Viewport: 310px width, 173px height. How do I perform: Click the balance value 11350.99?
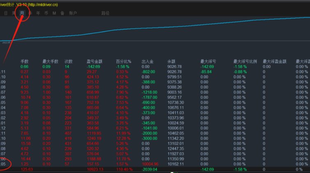tap(176, 159)
